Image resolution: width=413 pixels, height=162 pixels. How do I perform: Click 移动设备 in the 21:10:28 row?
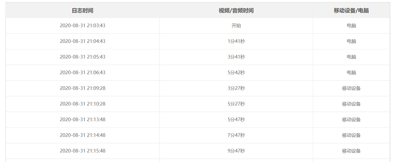(351, 104)
